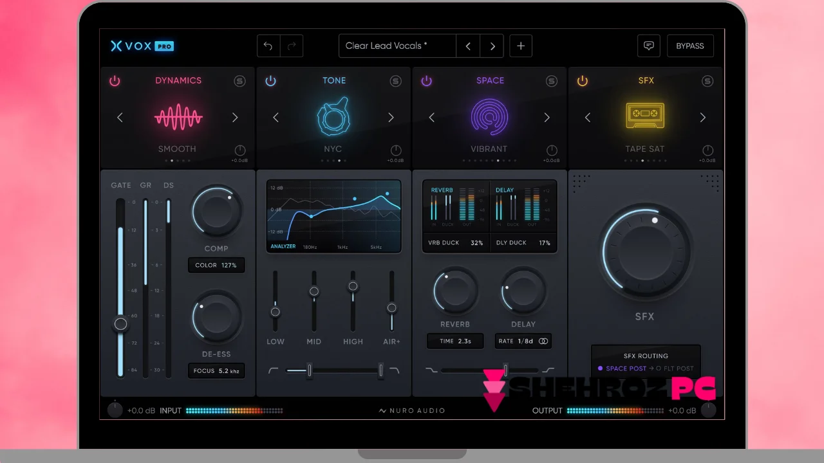Click the SFX panel right grip dots
The height and width of the screenshot is (463, 824).
pyautogui.click(x=710, y=183)
